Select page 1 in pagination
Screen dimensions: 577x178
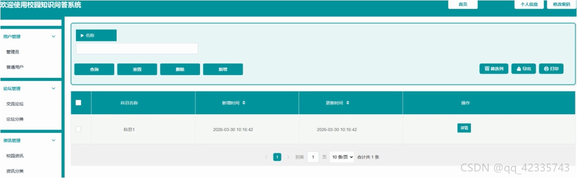pos(277,157)
